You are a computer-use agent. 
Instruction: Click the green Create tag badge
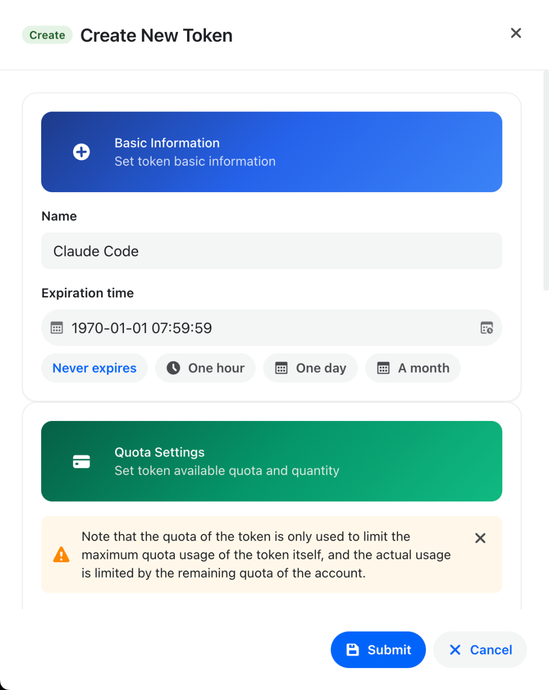tap(47, 35)
